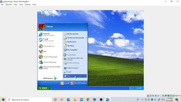
Task: Open MSN from the Start menu
Action: (x=50, y=52)
